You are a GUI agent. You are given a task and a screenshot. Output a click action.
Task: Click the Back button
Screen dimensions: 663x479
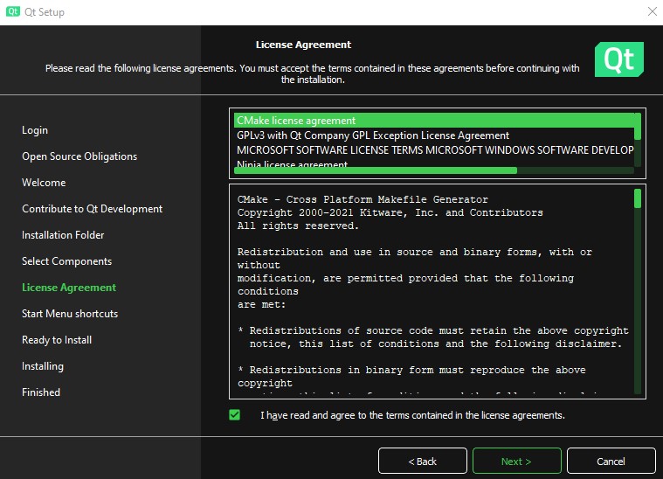point(423,461)
